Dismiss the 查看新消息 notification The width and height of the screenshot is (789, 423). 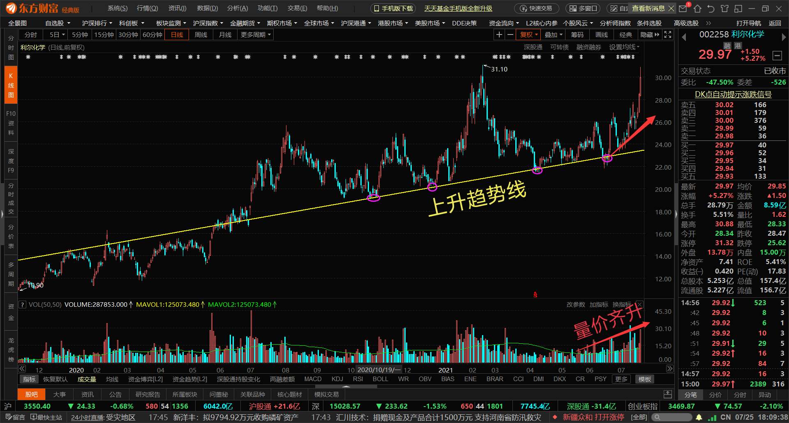pos(671,8)
